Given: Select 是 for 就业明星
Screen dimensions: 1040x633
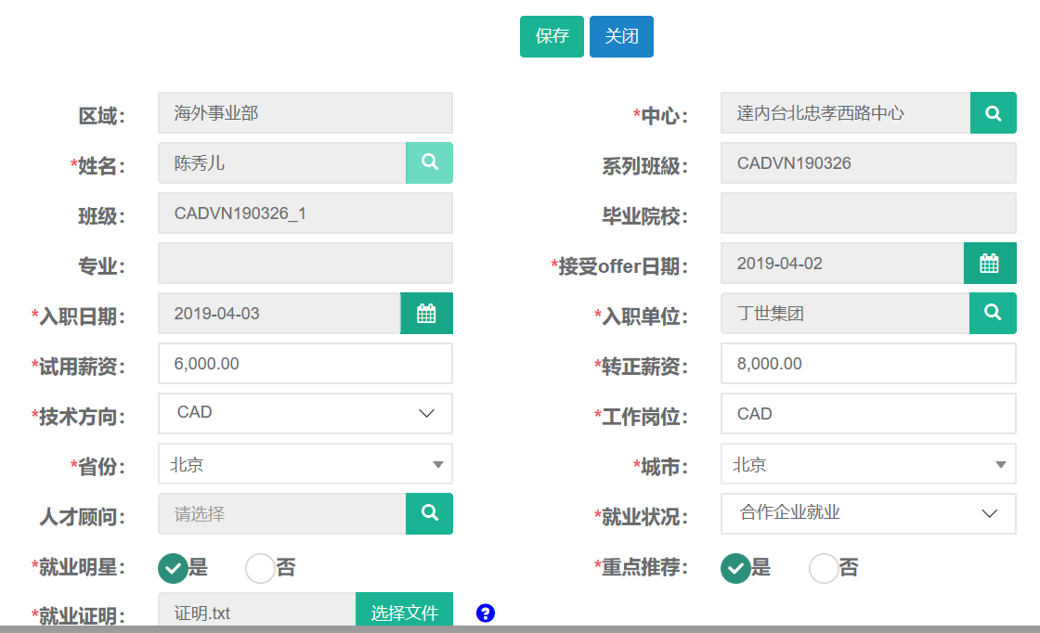Looking at the screenshot, I should coord(174,568).
